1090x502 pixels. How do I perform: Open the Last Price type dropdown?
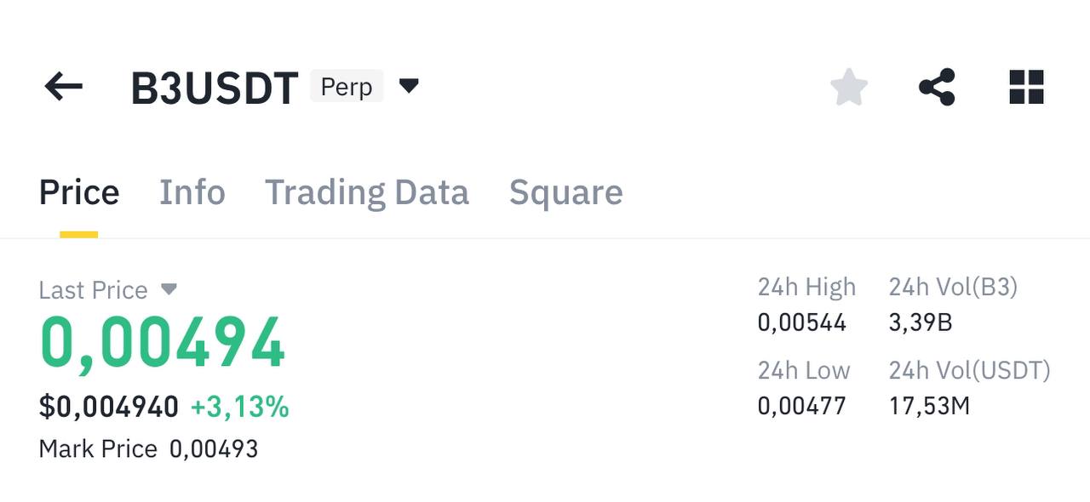[x=169, y=289]
